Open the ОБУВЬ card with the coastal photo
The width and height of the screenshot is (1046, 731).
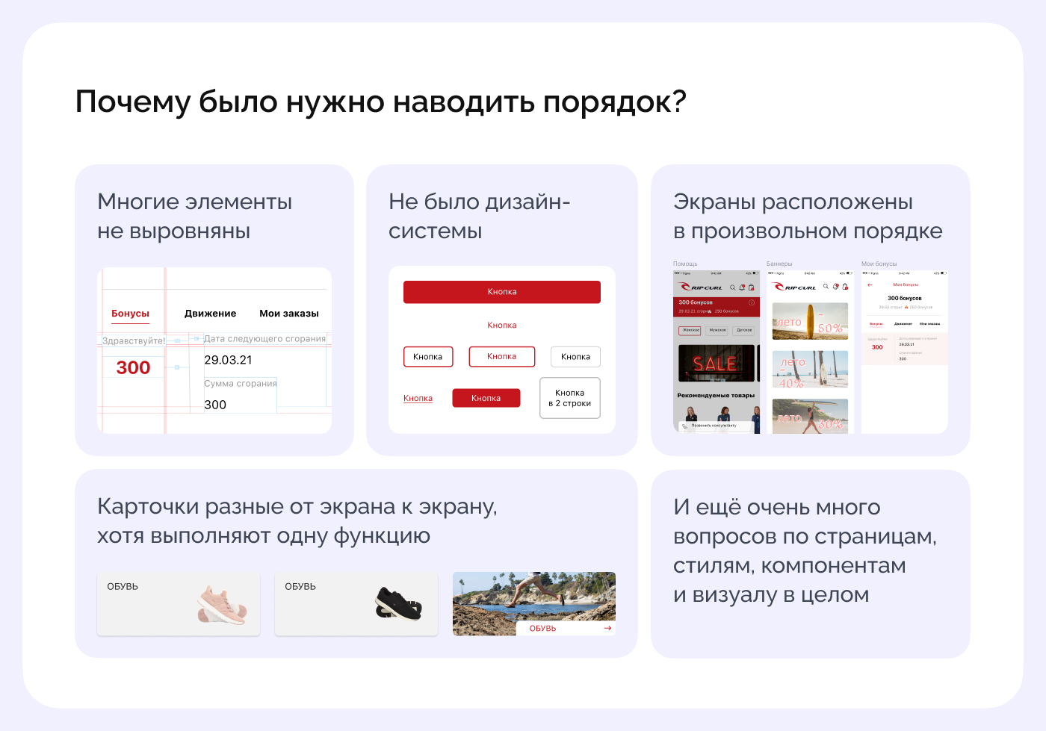tap(534, 604)
